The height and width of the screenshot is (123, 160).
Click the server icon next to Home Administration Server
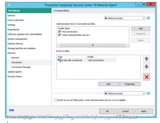(x=59, y=35)
